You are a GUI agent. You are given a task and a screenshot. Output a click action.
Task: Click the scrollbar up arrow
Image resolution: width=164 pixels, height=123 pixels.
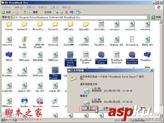(161, 22)
